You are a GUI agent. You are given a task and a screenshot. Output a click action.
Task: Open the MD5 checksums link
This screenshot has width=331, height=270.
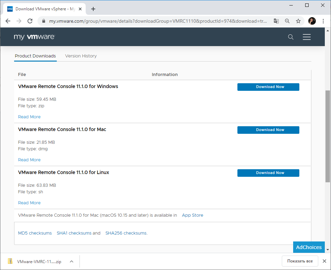[35, 233]
